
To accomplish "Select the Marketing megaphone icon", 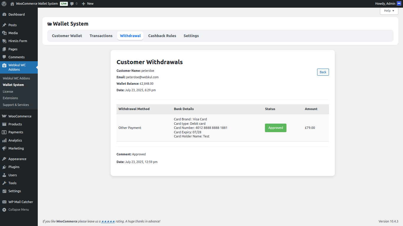I will tap(4, 148).
